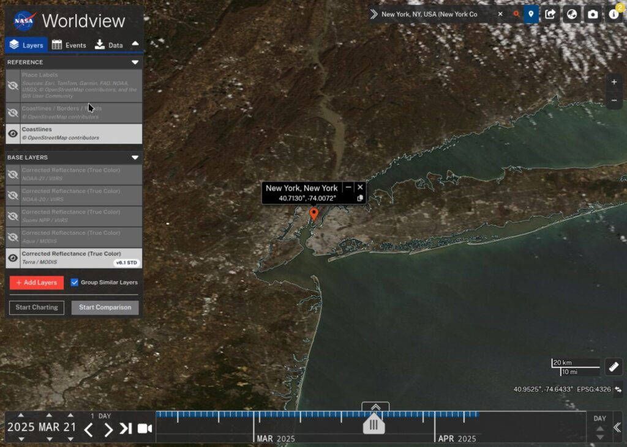This screenshot has width=627, height=447.
Task: Increase the day with the up arrow
Action: point(70,415)
